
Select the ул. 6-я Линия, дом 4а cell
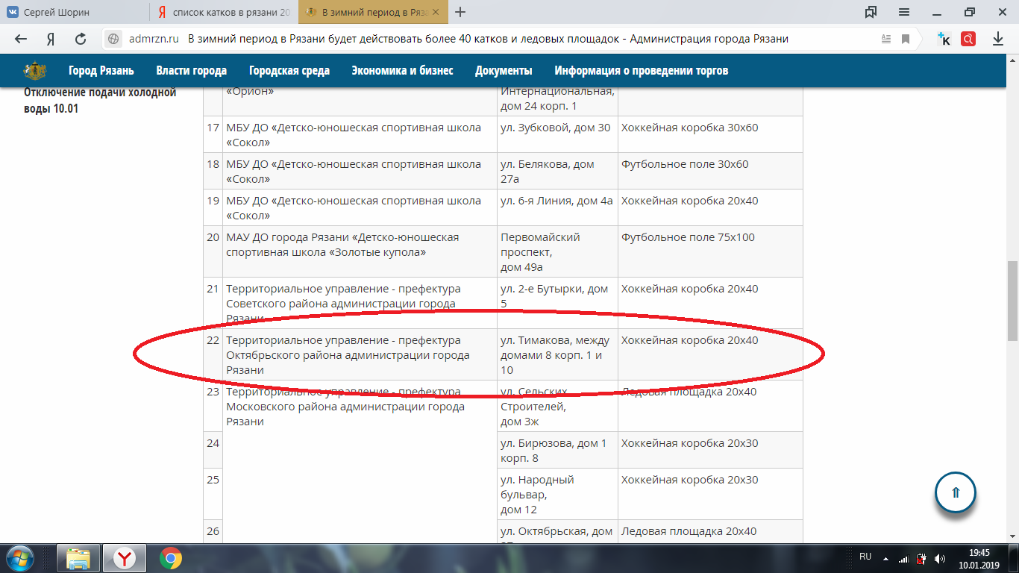[x=557, y=207]
